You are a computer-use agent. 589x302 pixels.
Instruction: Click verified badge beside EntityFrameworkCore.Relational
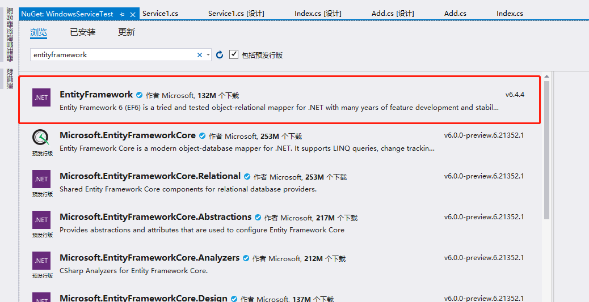tap(247, 177)
